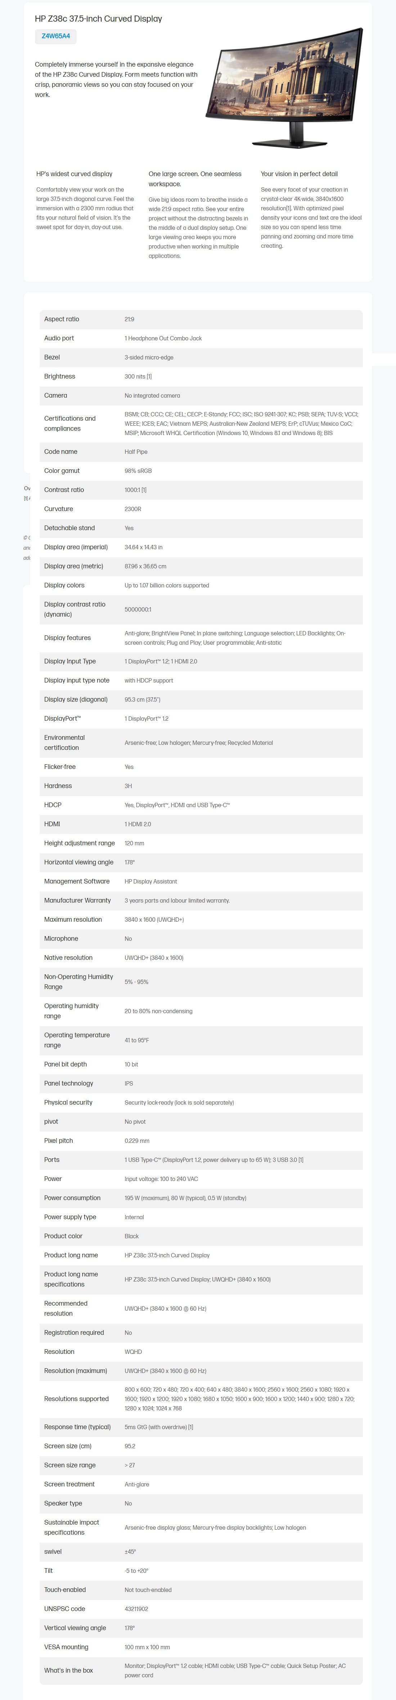This screenshot has height=1700, width=396.
Task: Select the Ports specification row label
Action: tap(51, 1160)
